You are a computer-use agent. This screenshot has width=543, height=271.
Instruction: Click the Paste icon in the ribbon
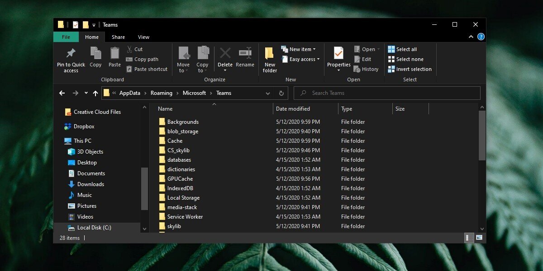click(114, 53)
